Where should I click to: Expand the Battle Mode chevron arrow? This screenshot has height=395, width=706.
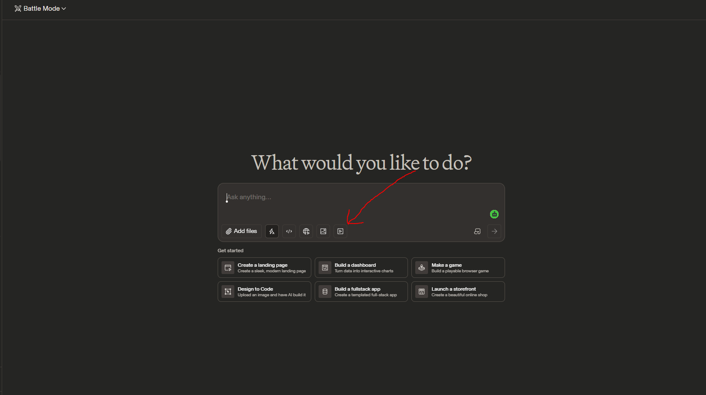pyautogui.click(x=64, y=9)
